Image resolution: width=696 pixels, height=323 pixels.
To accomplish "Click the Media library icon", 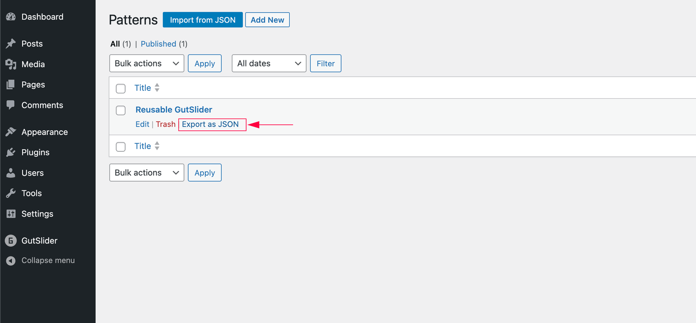I will 11,64.
